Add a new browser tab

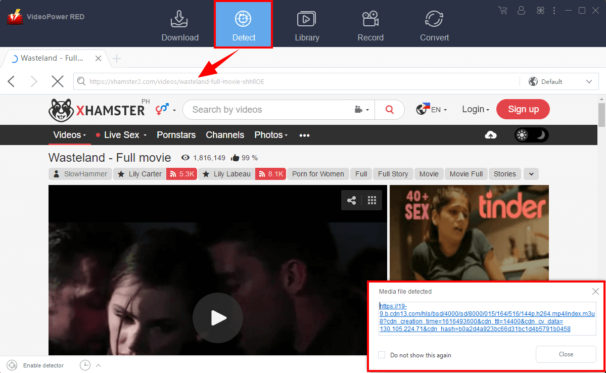pos(117,58)
